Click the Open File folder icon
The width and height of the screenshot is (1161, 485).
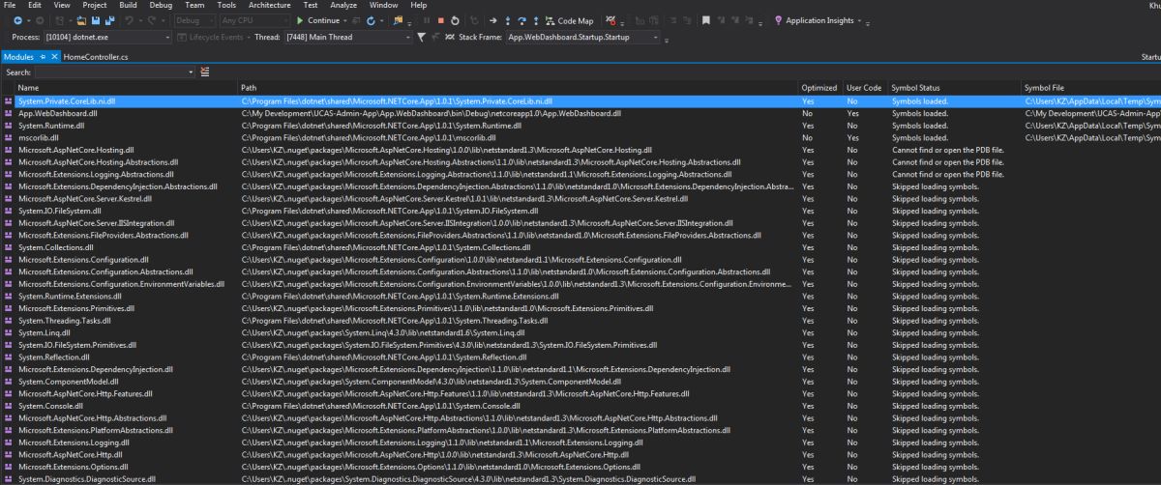tap(81, 20)
